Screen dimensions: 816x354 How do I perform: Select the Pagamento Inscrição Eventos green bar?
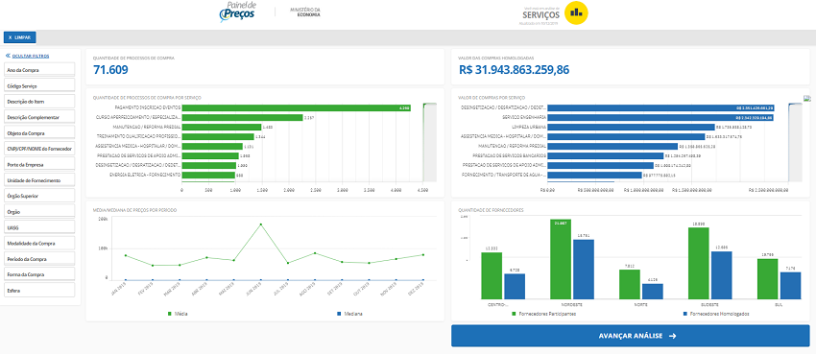(297, 107)
